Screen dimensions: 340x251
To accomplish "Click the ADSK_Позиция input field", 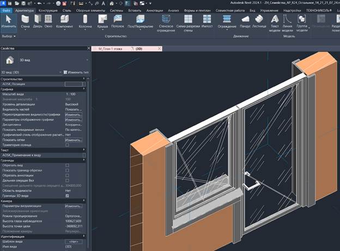I will click(74, 84).
